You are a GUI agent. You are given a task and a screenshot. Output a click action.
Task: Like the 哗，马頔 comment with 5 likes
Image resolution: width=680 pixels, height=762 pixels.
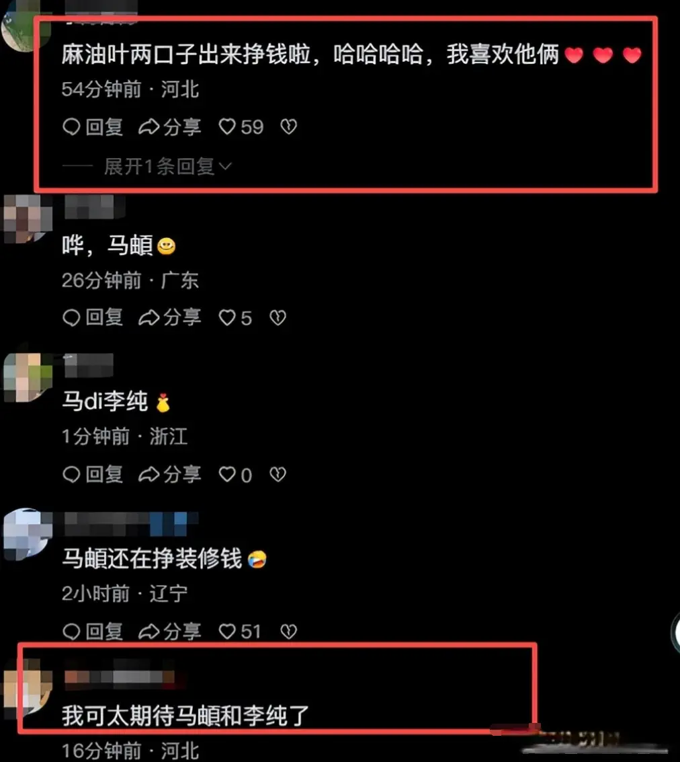tap(235, 318)
